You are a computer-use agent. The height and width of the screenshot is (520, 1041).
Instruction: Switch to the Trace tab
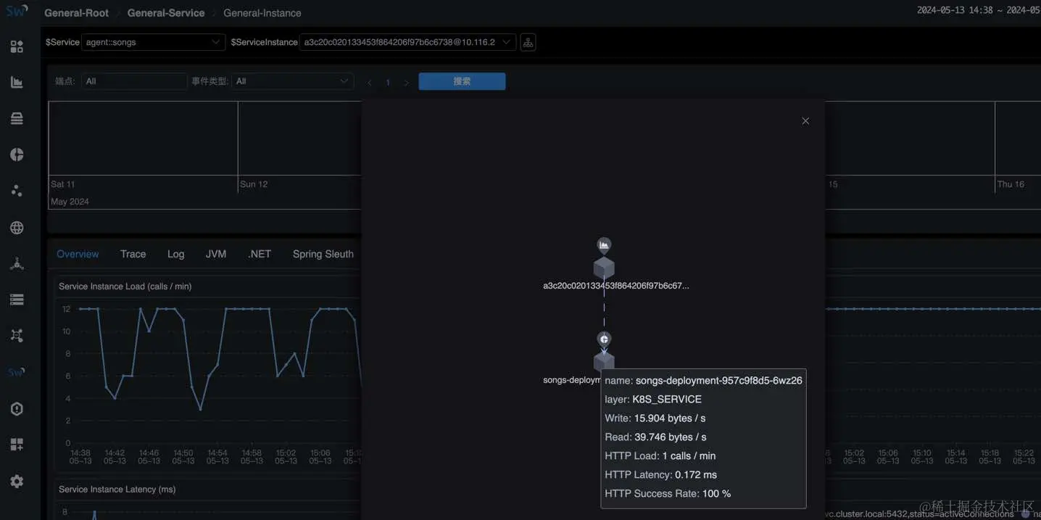point(133,254)
